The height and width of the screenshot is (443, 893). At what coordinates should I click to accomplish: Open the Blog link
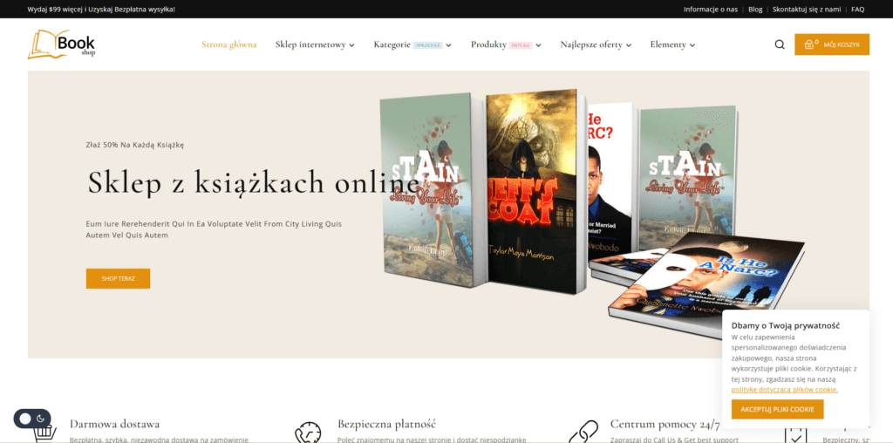pos(755,9)
